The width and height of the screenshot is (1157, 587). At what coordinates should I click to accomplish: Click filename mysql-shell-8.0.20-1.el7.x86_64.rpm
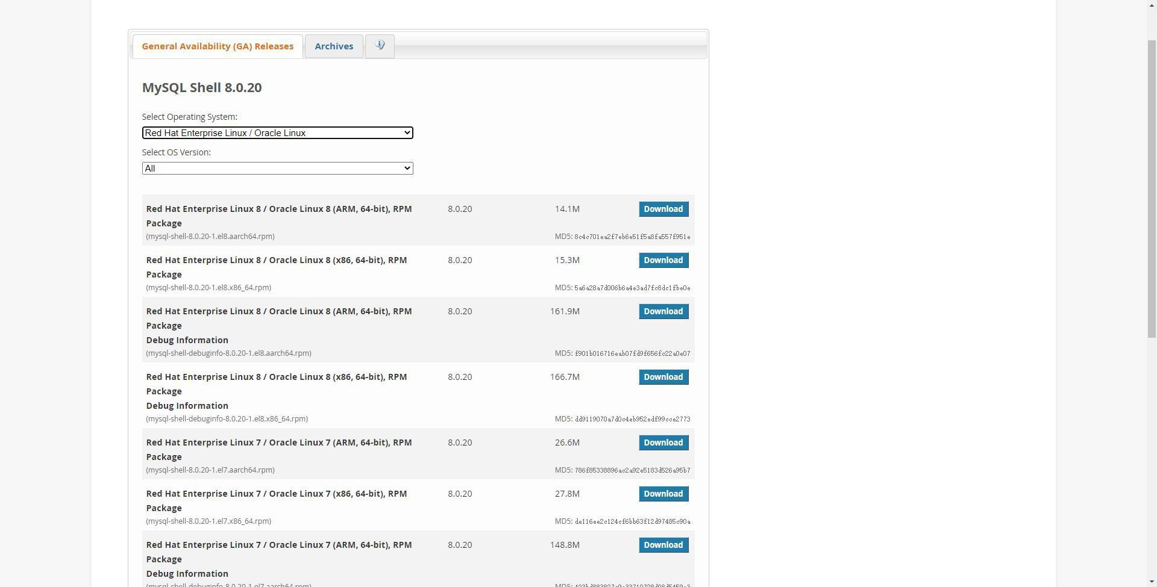209,521
